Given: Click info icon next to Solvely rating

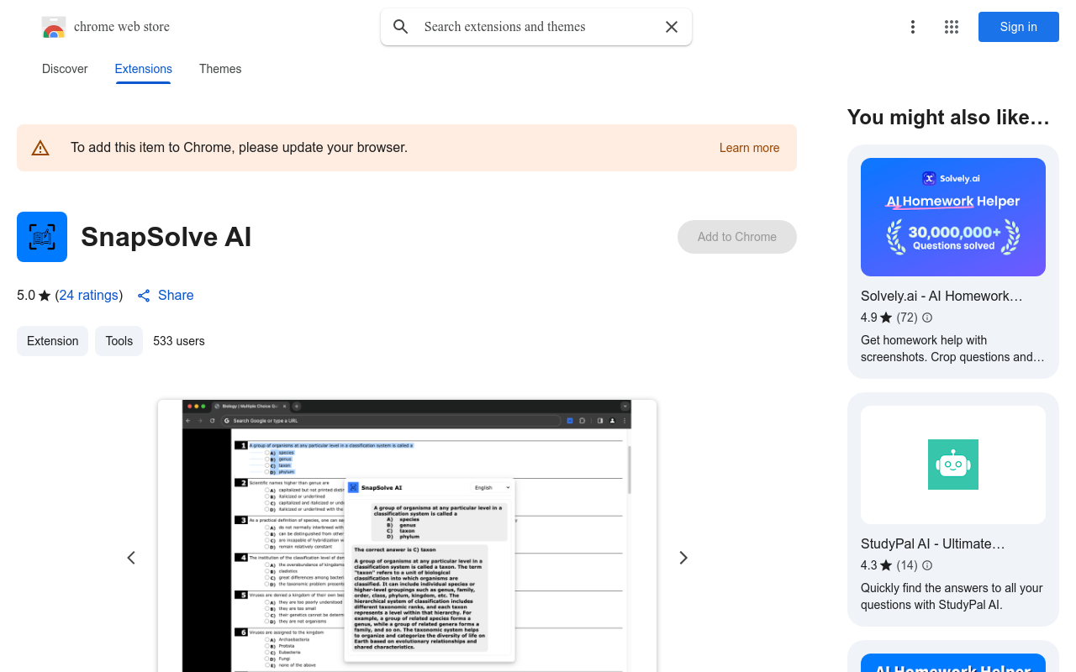Looking at the screenshot, I should tap(927, 318).
